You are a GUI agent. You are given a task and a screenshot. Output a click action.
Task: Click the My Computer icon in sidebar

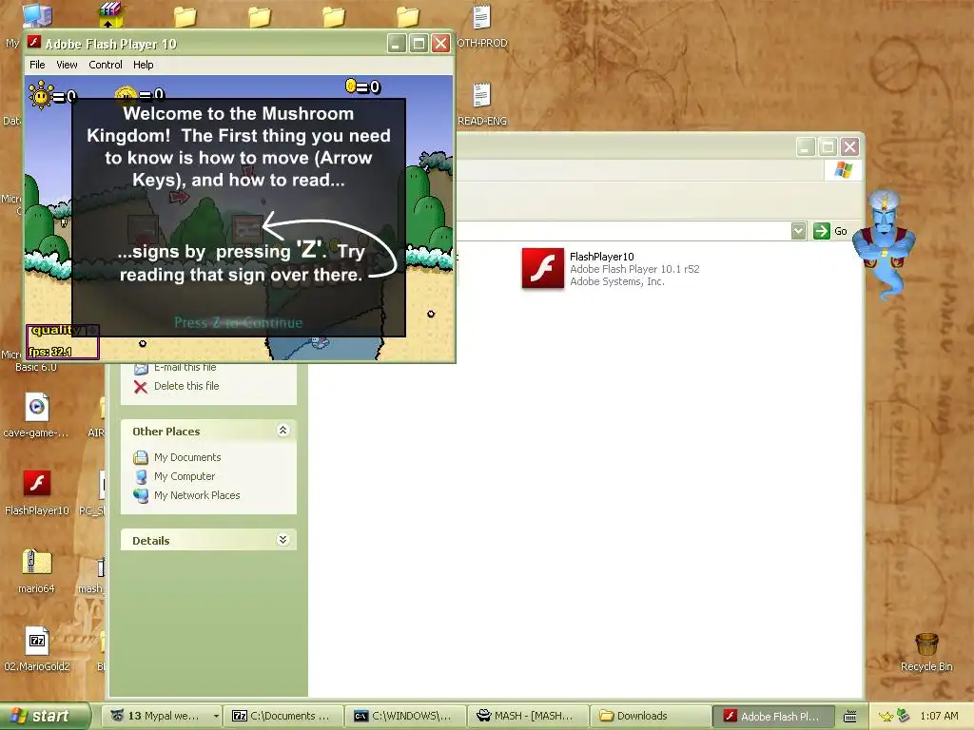pos(141,477)
